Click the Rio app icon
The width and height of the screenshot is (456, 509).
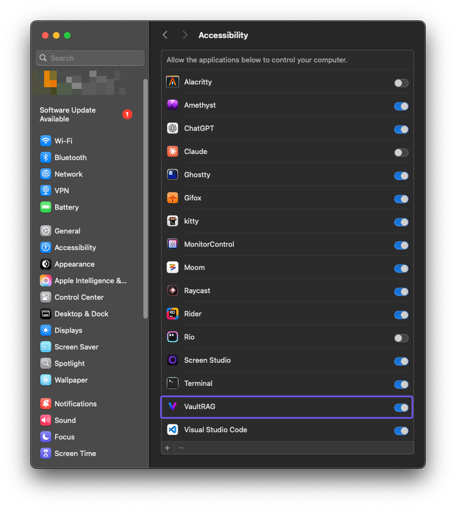click(173, 337)
